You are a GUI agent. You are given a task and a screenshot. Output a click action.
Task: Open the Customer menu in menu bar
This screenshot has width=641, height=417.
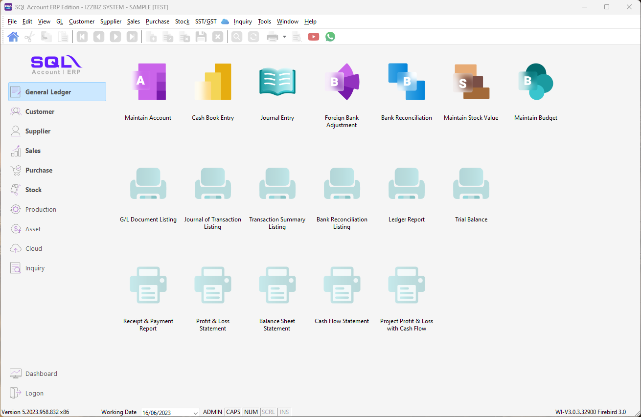(82, 22)
